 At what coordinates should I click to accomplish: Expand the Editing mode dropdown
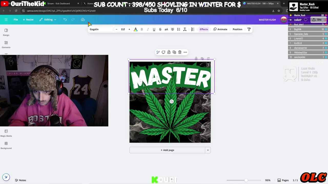(48, 20)
